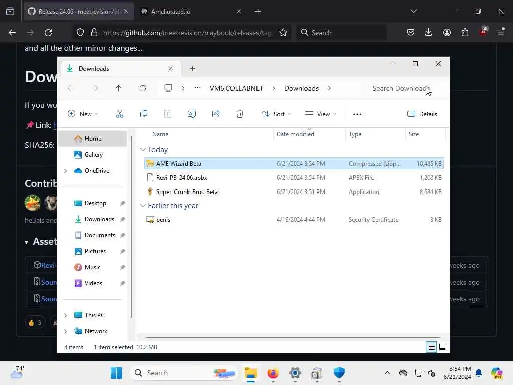Image resolution: width=513 pixels, height=385 pixels.
Task: Open Desktop quick access folder
Action: tap(95, 203)
